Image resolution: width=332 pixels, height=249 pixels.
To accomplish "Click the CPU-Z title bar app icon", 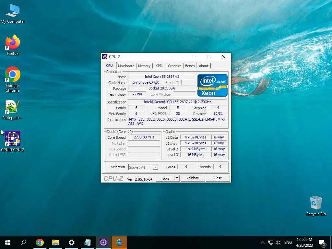I will (x=105, y=57).
